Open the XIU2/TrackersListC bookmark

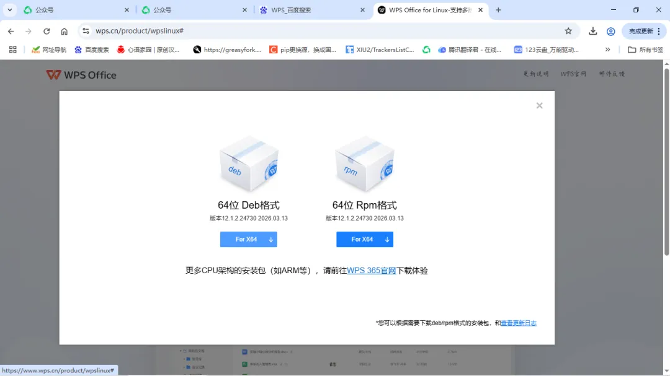point(380,50)
